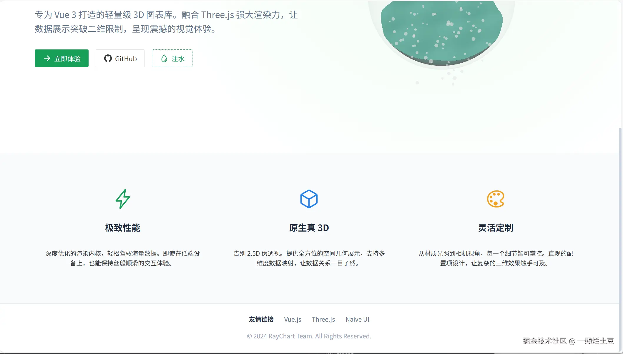
Task: Click the blue 3D cube icon
Action: 309,199
